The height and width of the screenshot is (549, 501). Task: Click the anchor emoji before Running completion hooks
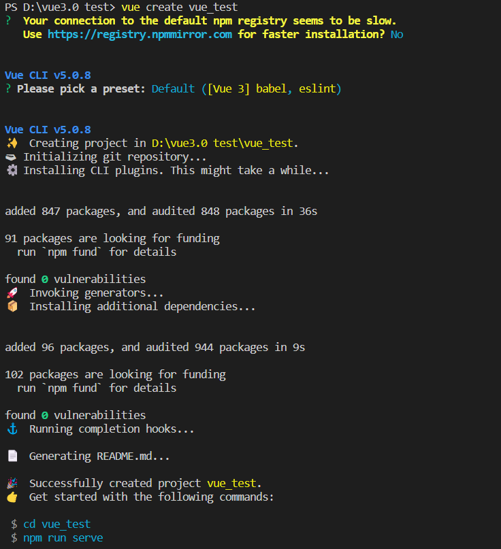[12, 429]
